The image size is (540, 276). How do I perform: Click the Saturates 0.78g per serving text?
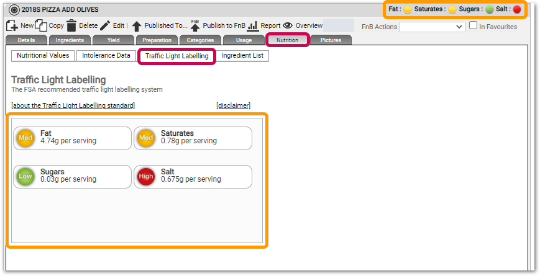tap(189, 137)
